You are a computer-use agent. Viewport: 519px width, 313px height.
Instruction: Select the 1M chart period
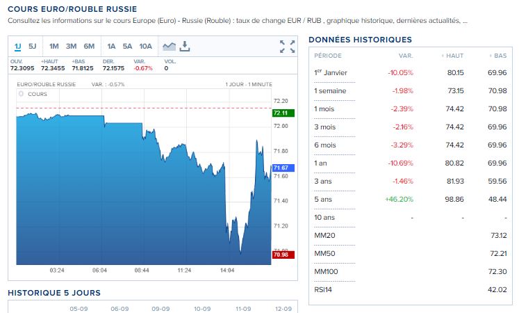coord(53,47)
